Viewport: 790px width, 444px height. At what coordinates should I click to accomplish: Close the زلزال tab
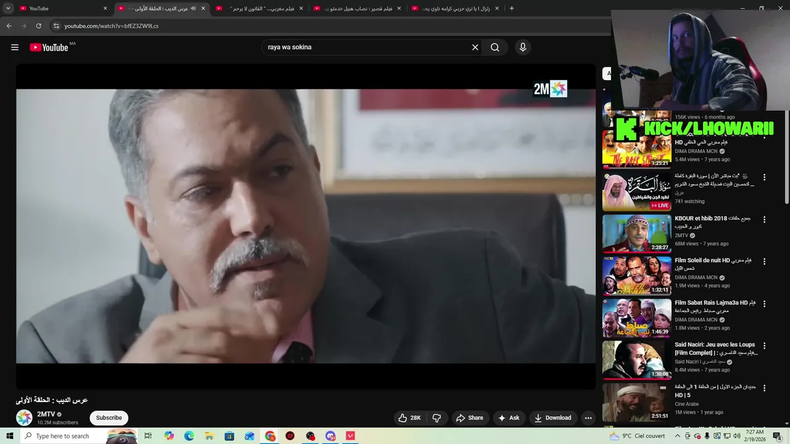(497, 9)
